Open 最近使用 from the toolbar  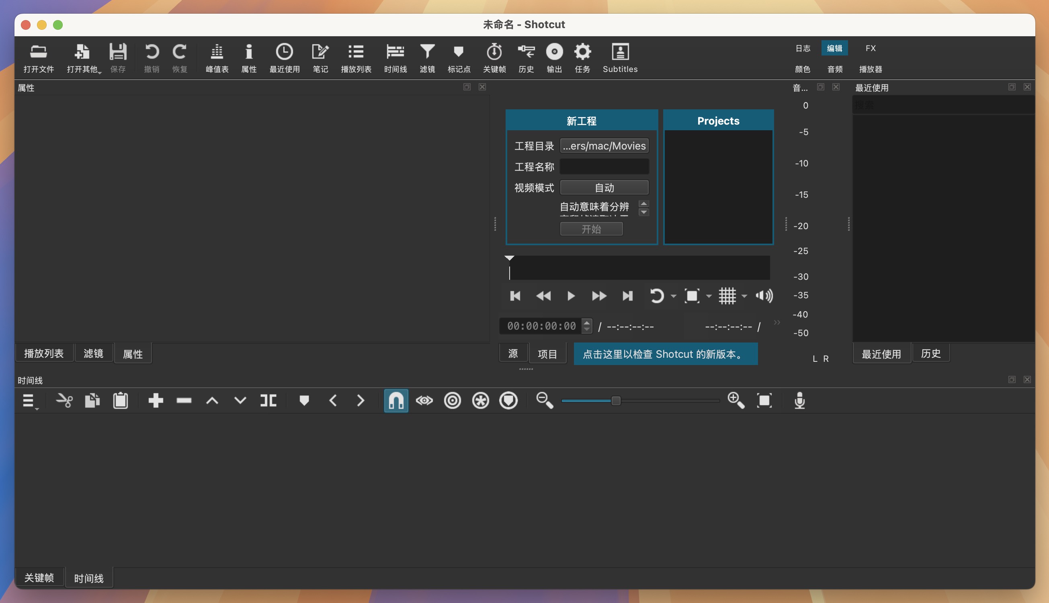point(285,58)
